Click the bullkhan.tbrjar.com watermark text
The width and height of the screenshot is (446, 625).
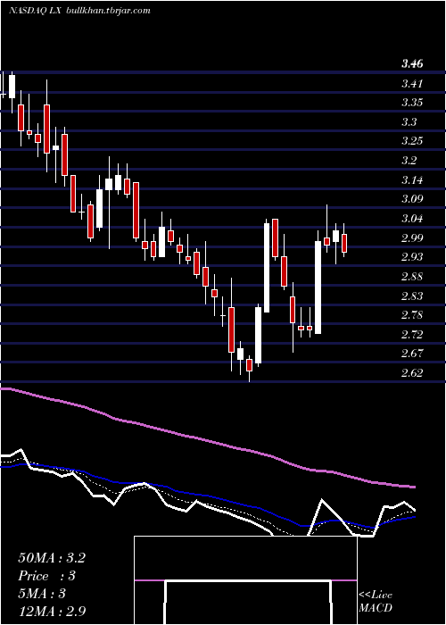click(x=106, y=11)
